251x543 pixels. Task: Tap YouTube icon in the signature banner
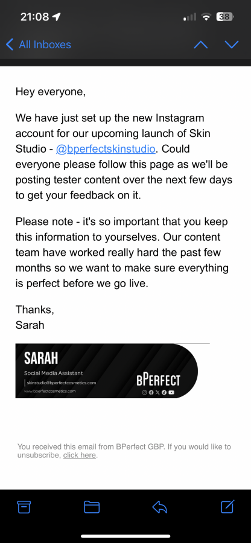pos(171,392)
